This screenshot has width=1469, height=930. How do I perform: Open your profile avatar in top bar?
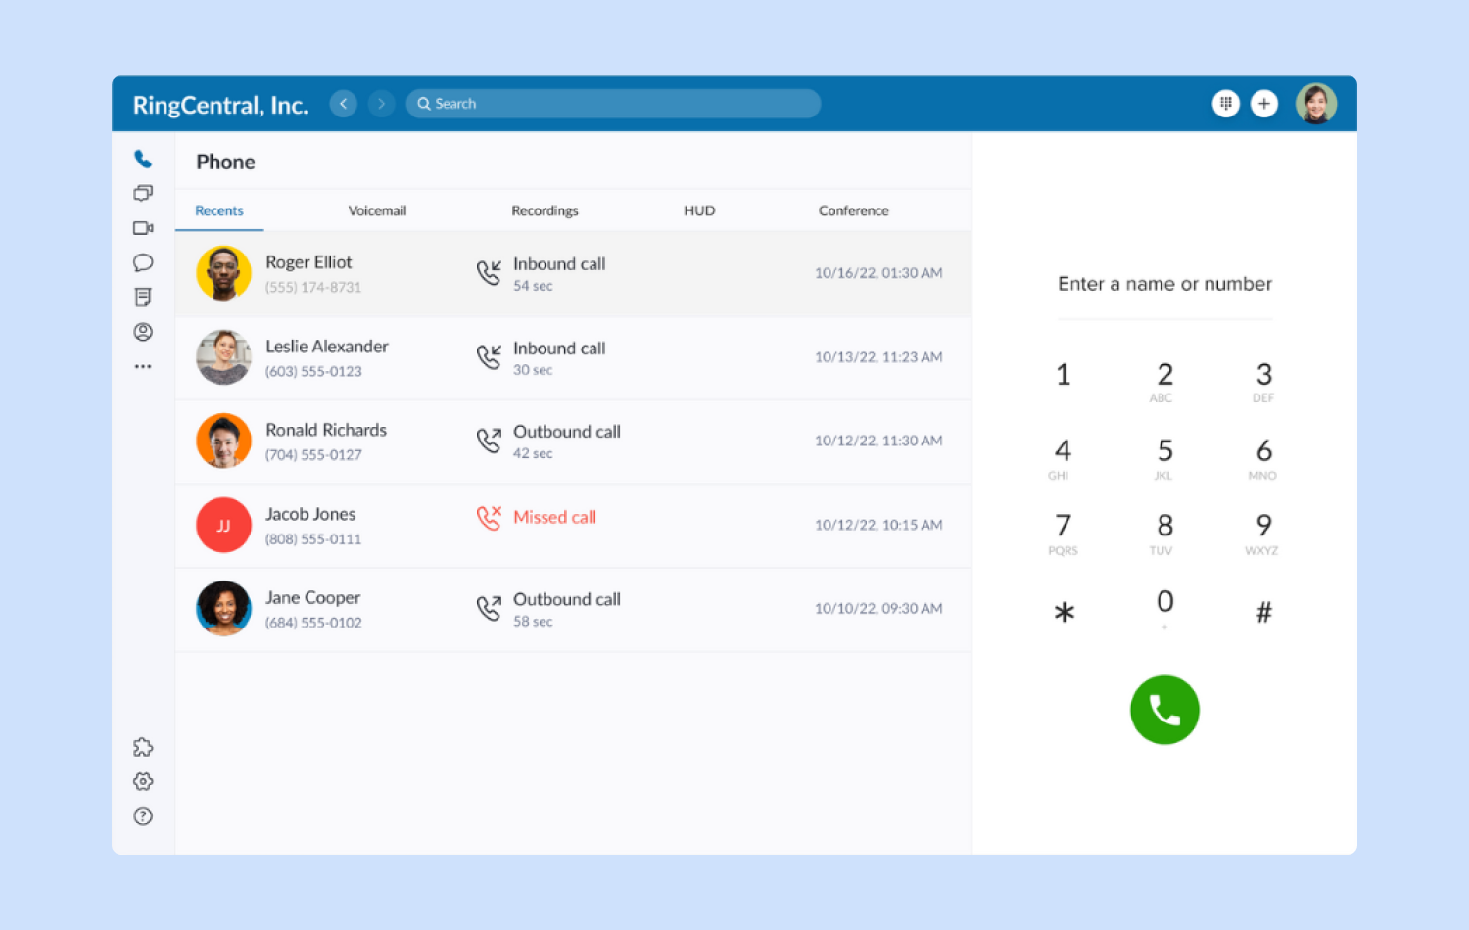[x=1315, y=103]
